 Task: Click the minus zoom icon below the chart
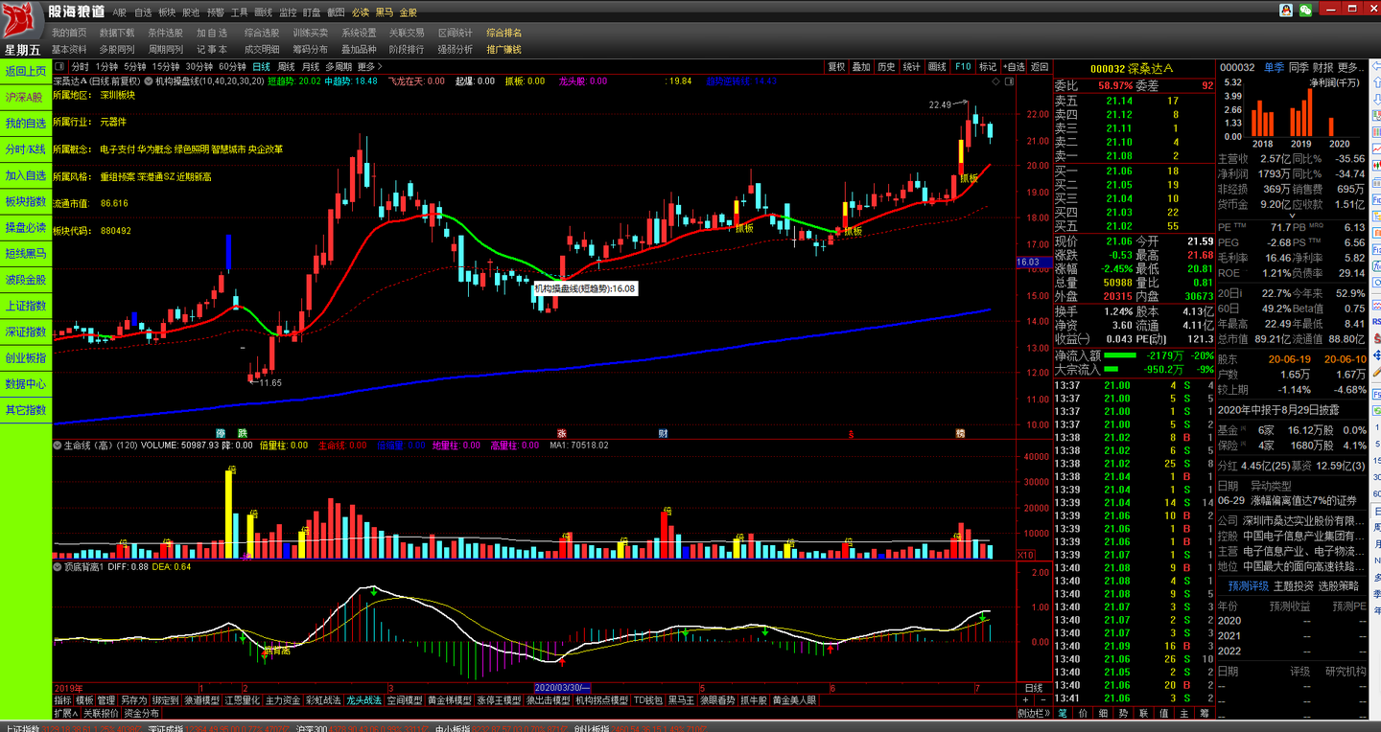click(1042, 700)
